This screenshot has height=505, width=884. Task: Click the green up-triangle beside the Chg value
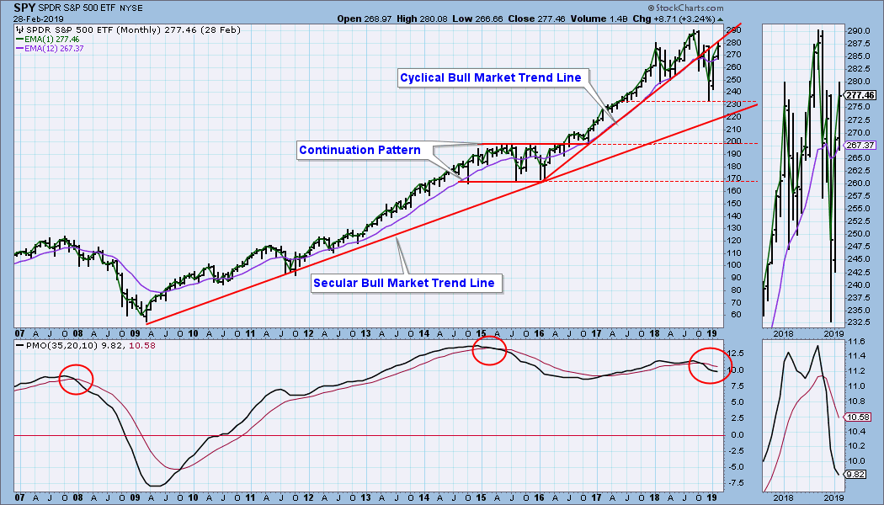(x=719, y=19)
